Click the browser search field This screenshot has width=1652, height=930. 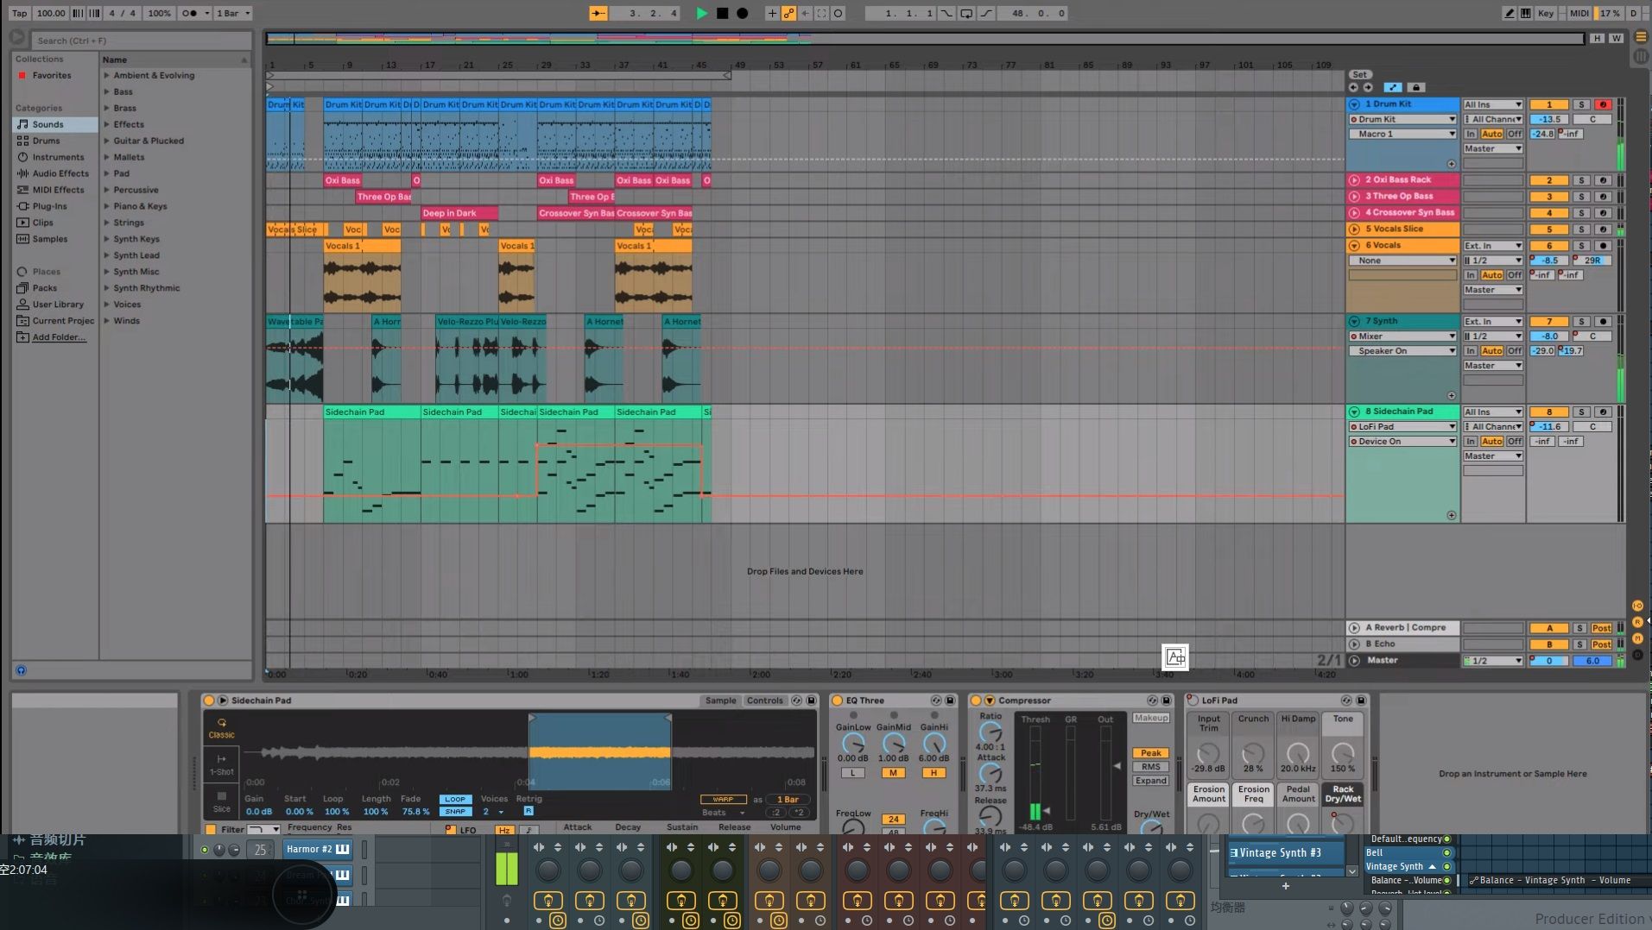(x=142, y=41)
